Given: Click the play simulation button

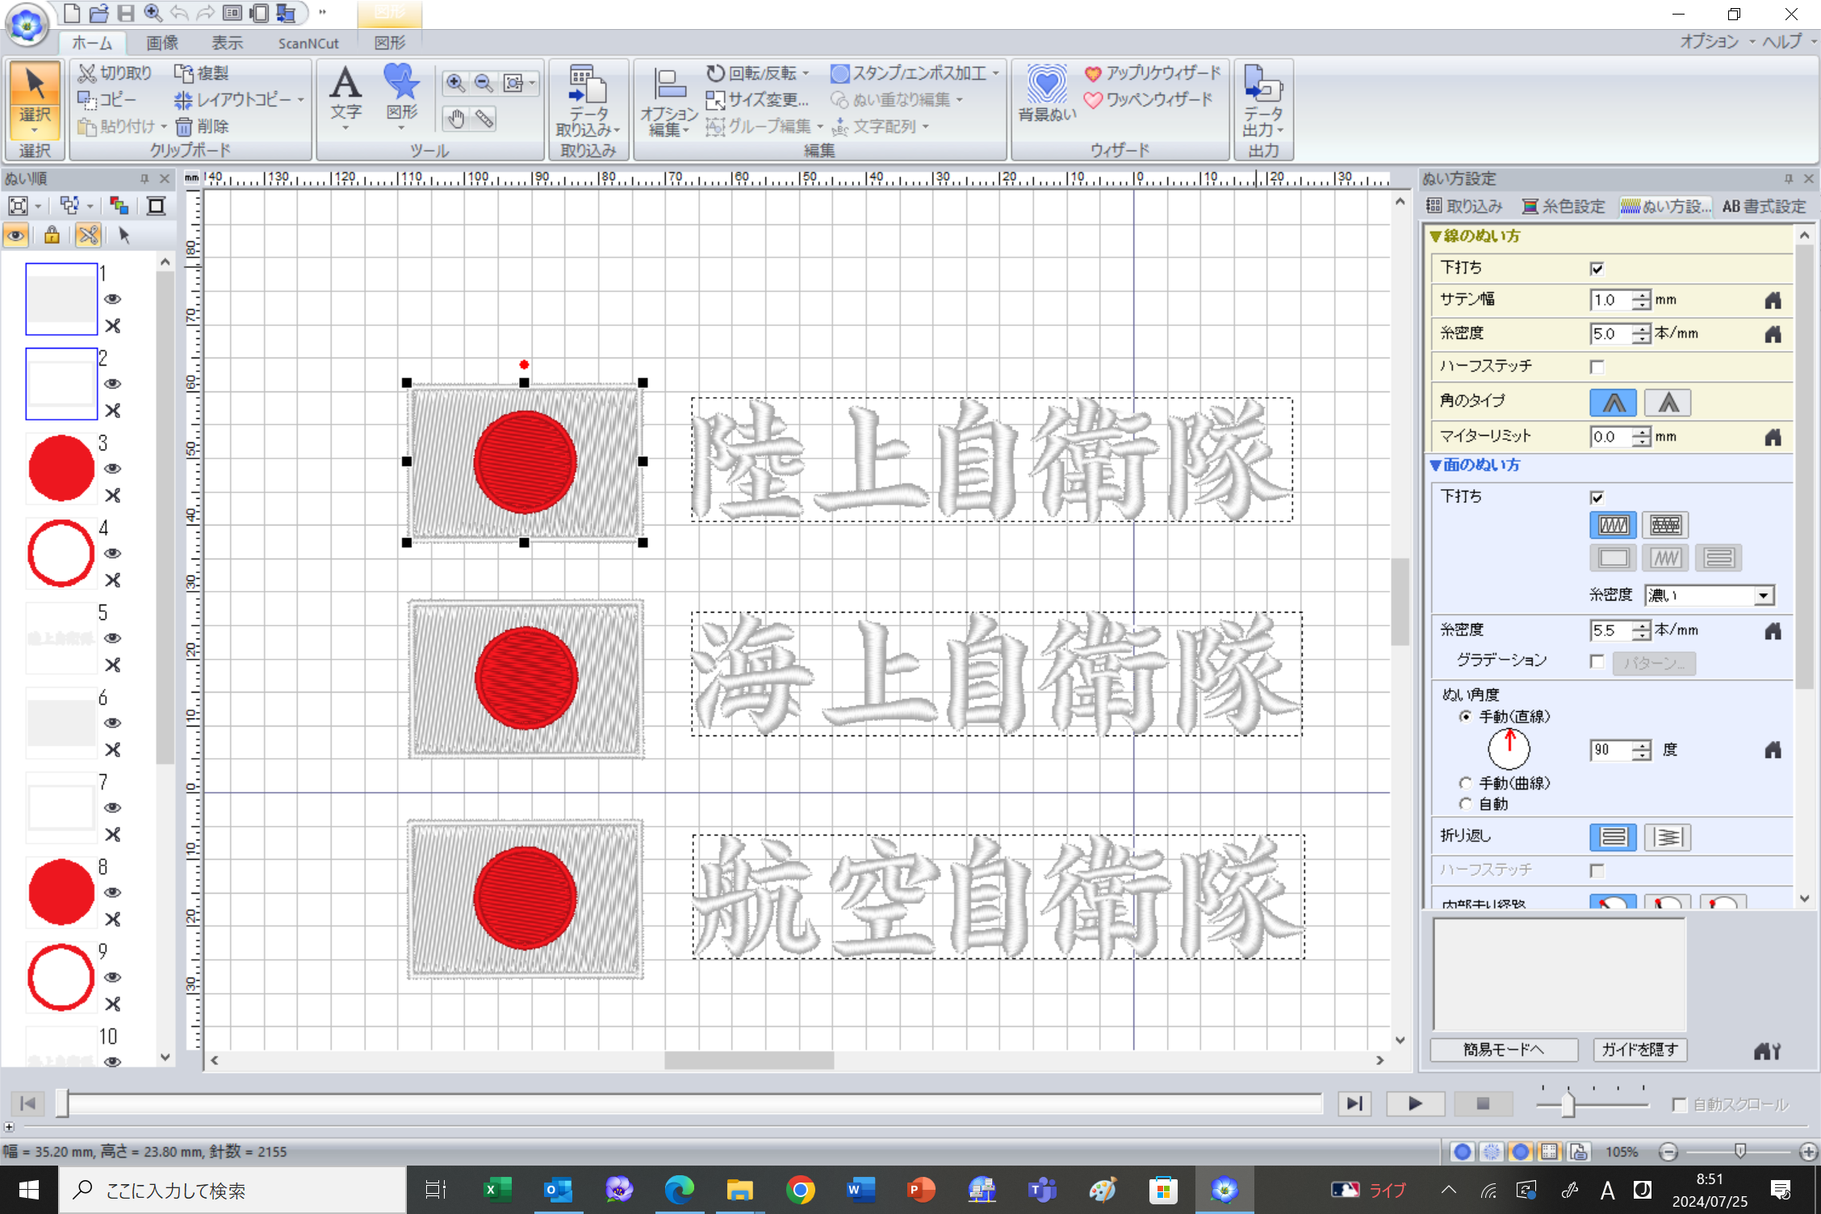Looking at the screenshot, I should 1414,1103.
